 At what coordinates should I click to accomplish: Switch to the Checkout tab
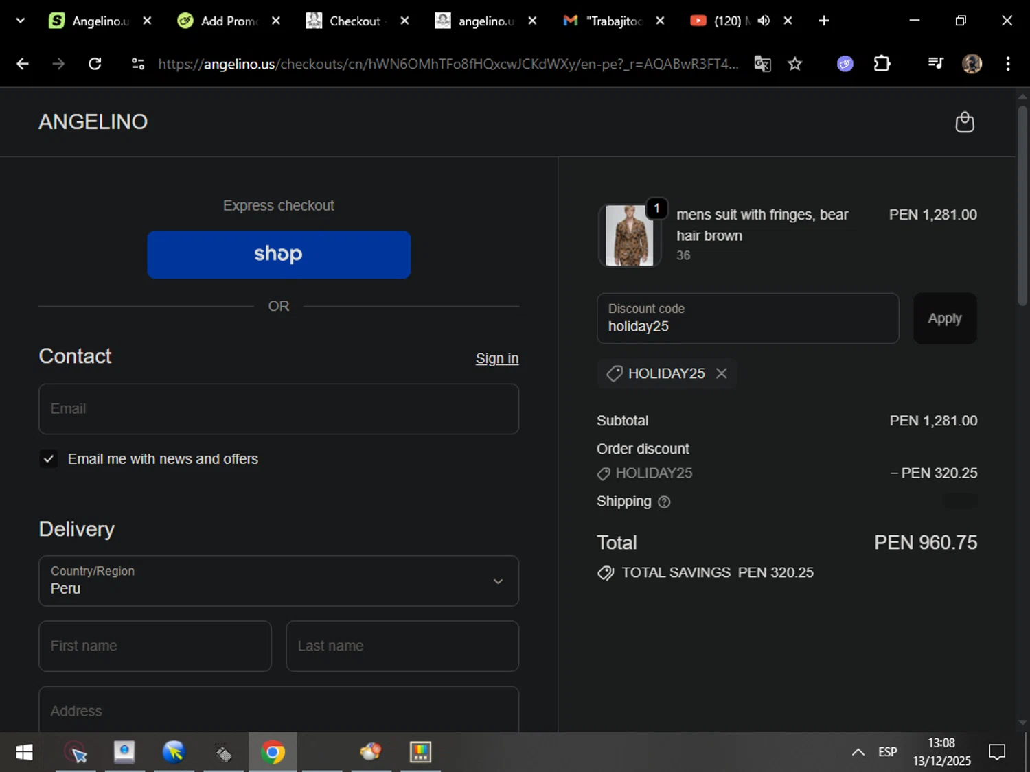point(347,21)
